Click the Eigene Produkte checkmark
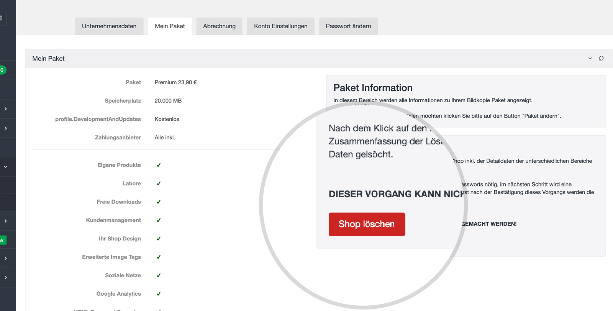 tap(158, 165)
